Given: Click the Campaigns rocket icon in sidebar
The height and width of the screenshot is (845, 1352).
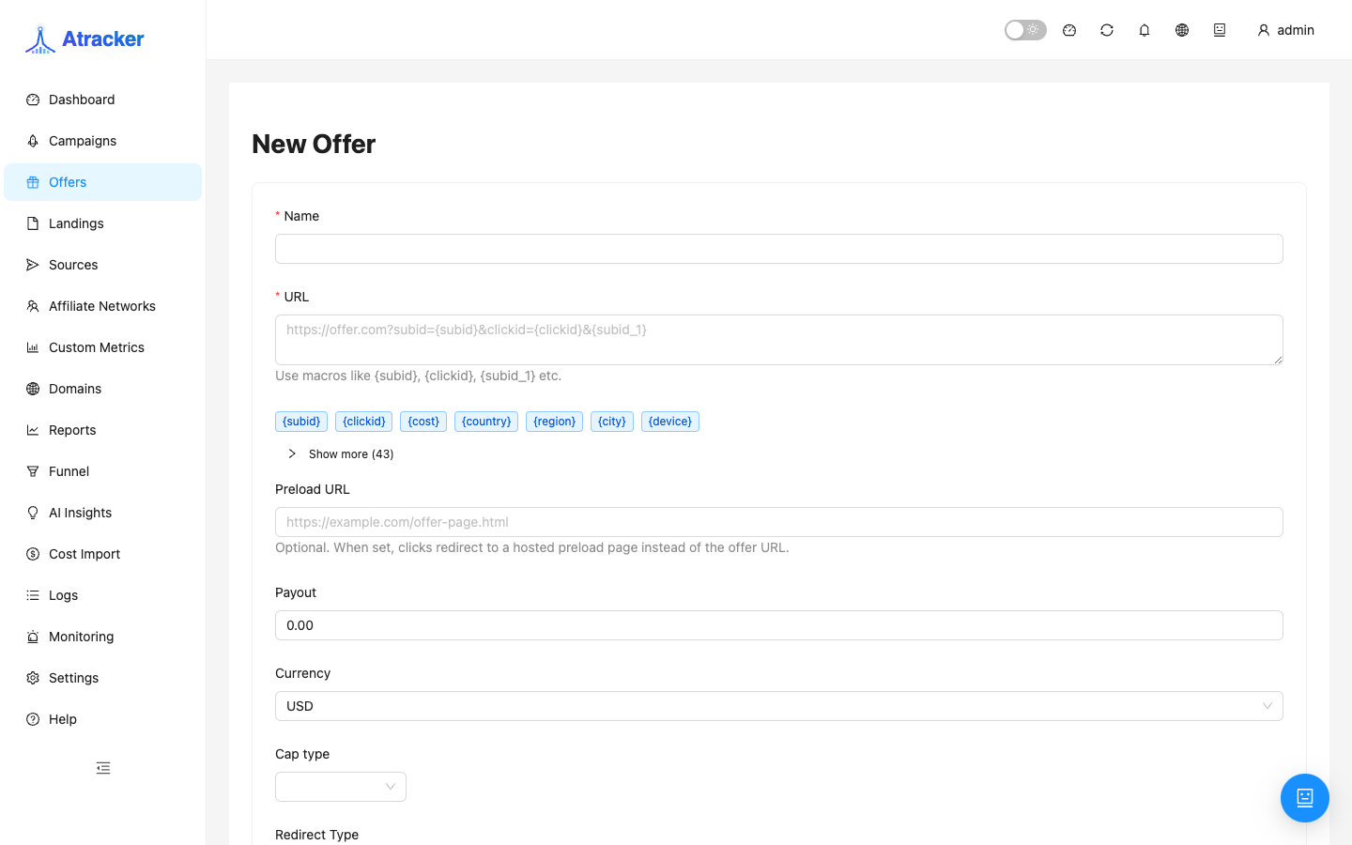Looking at the screenshot, I should [33, 141].
